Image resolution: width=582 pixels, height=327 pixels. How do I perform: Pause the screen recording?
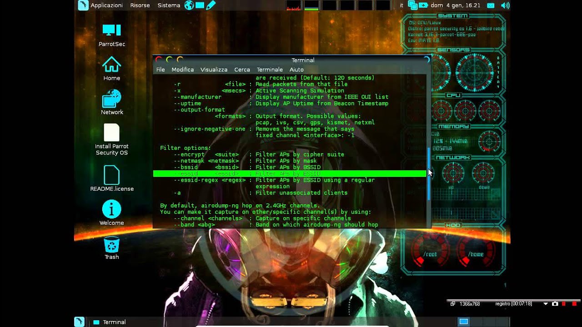(564, 304)
